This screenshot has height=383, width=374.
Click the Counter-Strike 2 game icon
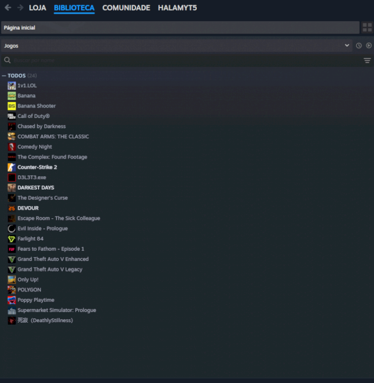(11, 167)
